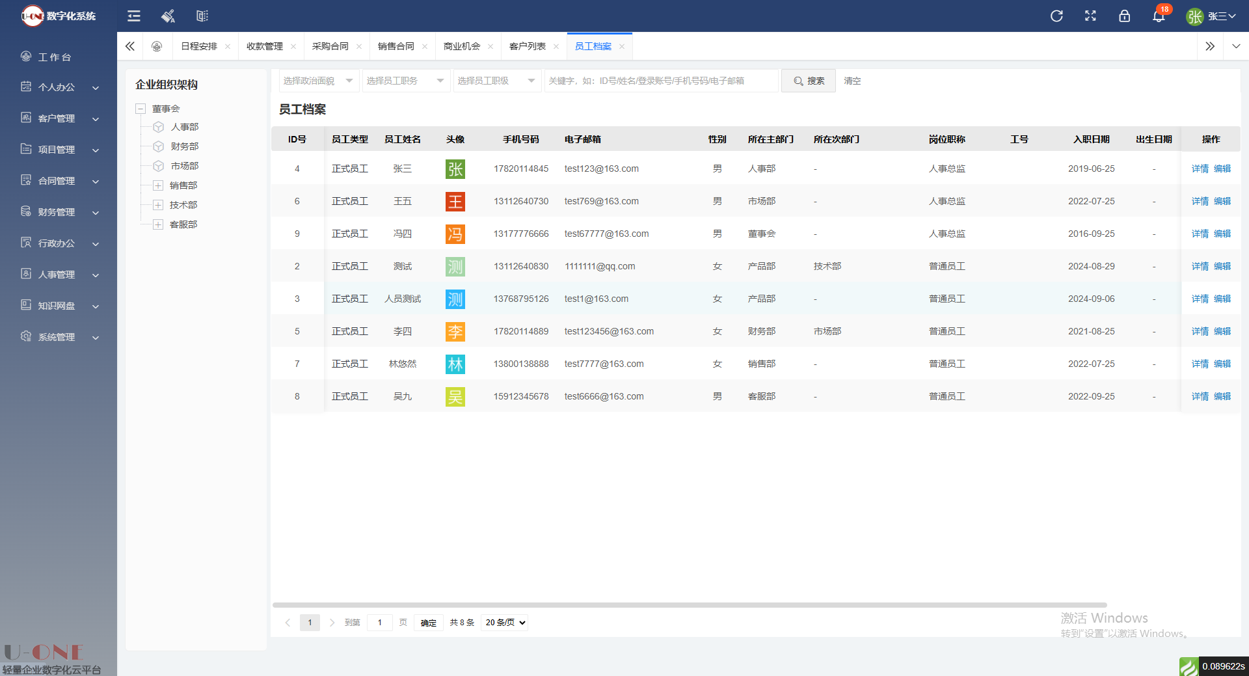Image resolution: width=1249 pixels, height=676 pixels.
Task: Open 详情 for employee 冯四
Action: coord(1200,234)
